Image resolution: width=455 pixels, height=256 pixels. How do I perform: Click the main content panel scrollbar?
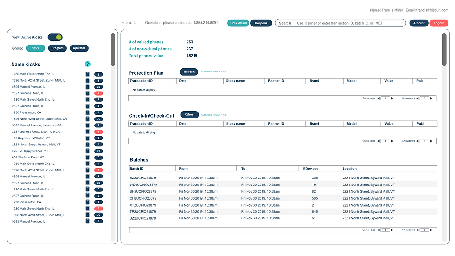click(444, 49)
